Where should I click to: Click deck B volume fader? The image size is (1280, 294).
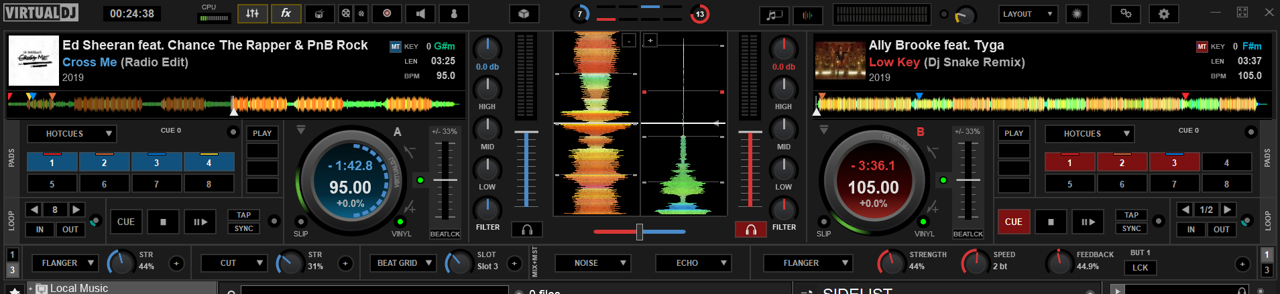click(x=750, y=170)
